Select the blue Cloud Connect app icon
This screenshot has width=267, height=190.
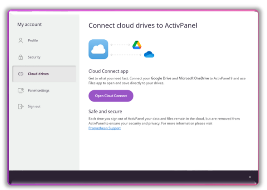(x=98, y=49)
